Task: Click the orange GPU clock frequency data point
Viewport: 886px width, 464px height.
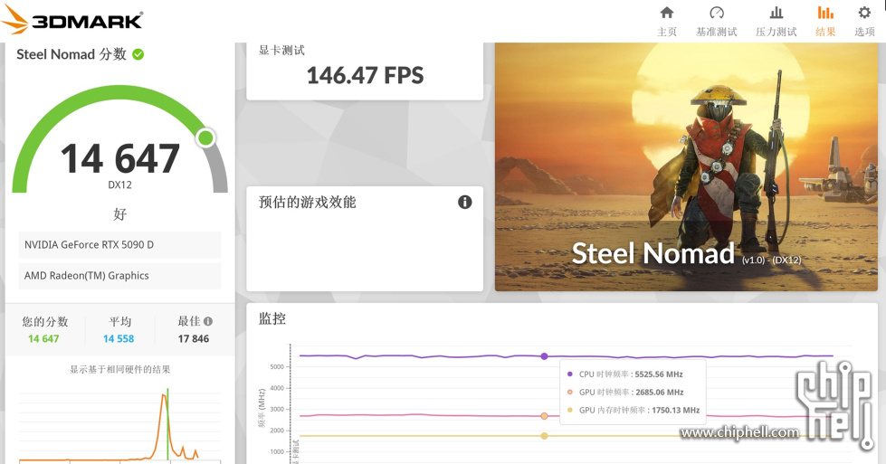Action: tap(544, 416)
